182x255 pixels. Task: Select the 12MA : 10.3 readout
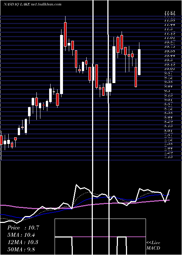click(23, 242)
